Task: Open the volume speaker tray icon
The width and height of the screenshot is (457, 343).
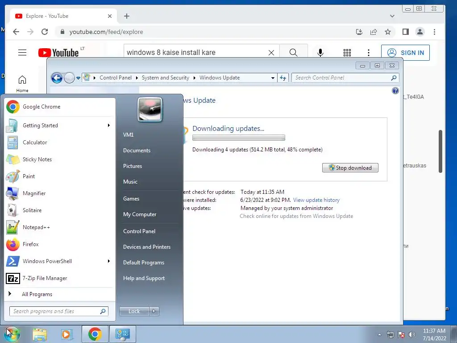Action: click(x=412, y=335)
